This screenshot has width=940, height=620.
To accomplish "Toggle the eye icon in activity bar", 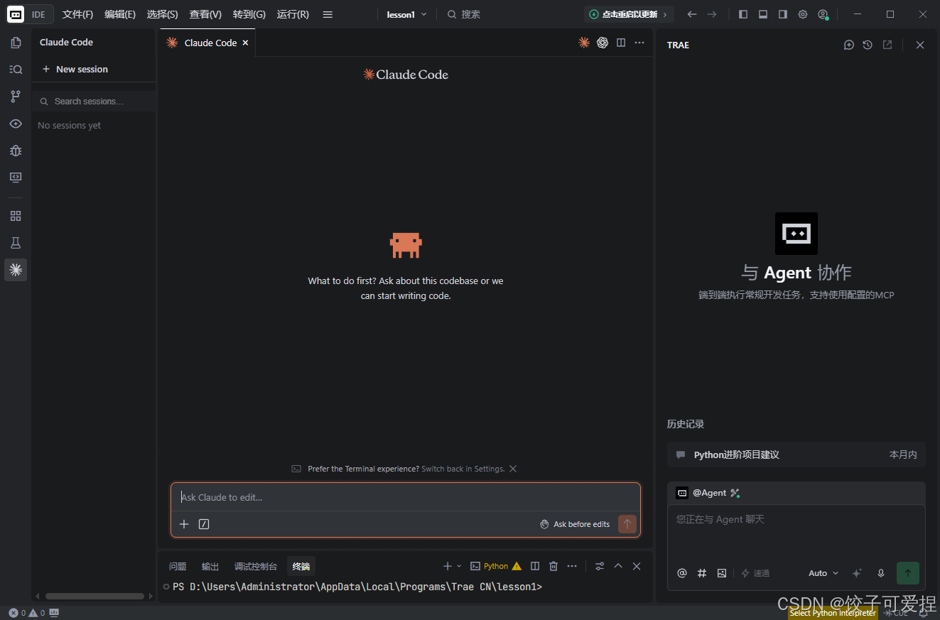I will pyautogui.click(x=16, y=124).
